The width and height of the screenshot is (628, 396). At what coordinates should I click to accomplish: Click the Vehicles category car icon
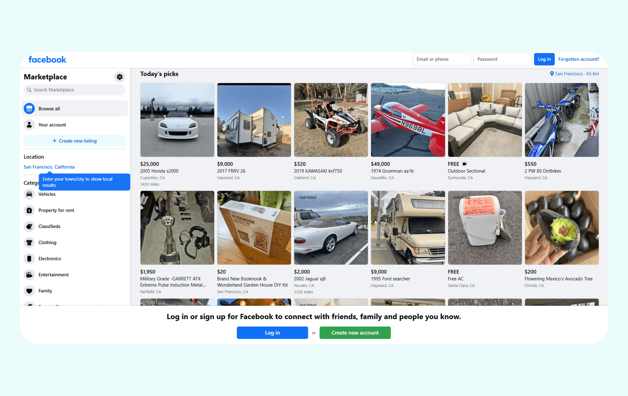click(29, 194)
